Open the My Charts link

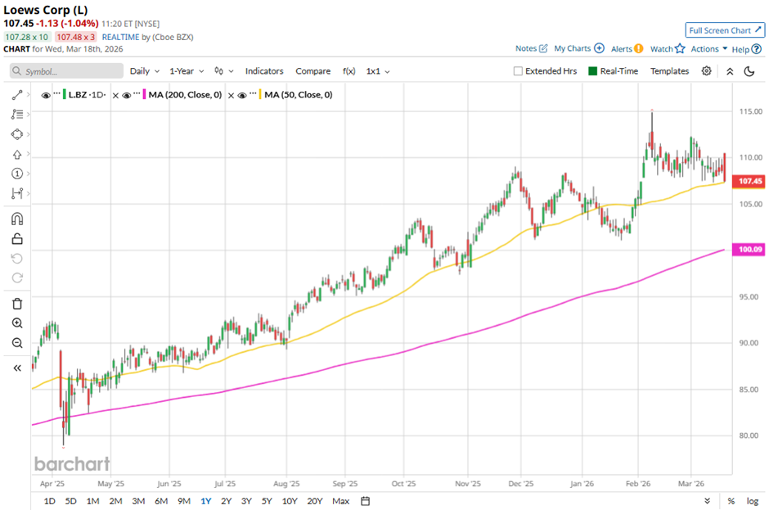pyautogui.click(x=578, y=49)
